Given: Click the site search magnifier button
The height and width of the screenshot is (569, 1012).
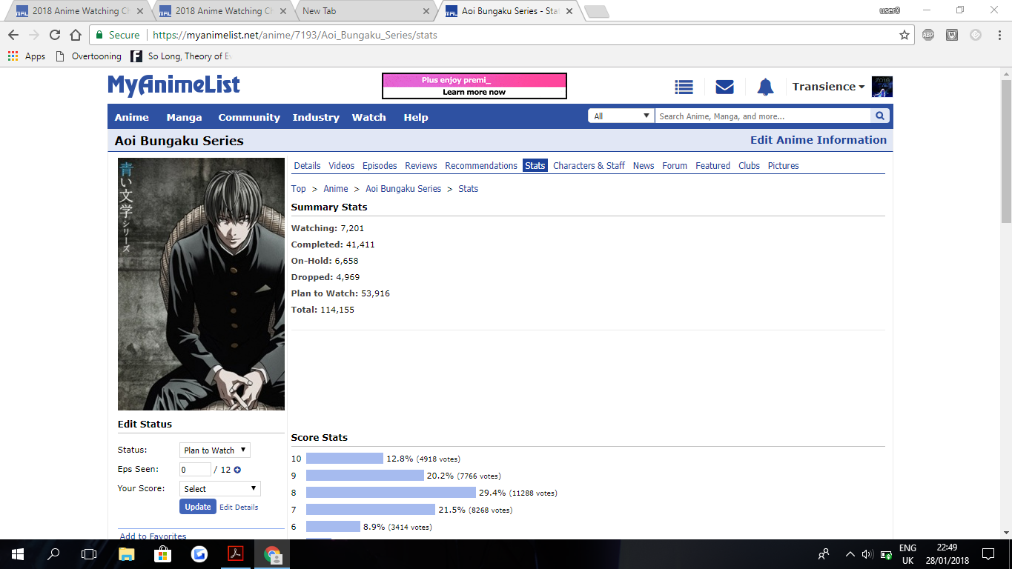Looking at the screenshot, I should tap(880, 116).
